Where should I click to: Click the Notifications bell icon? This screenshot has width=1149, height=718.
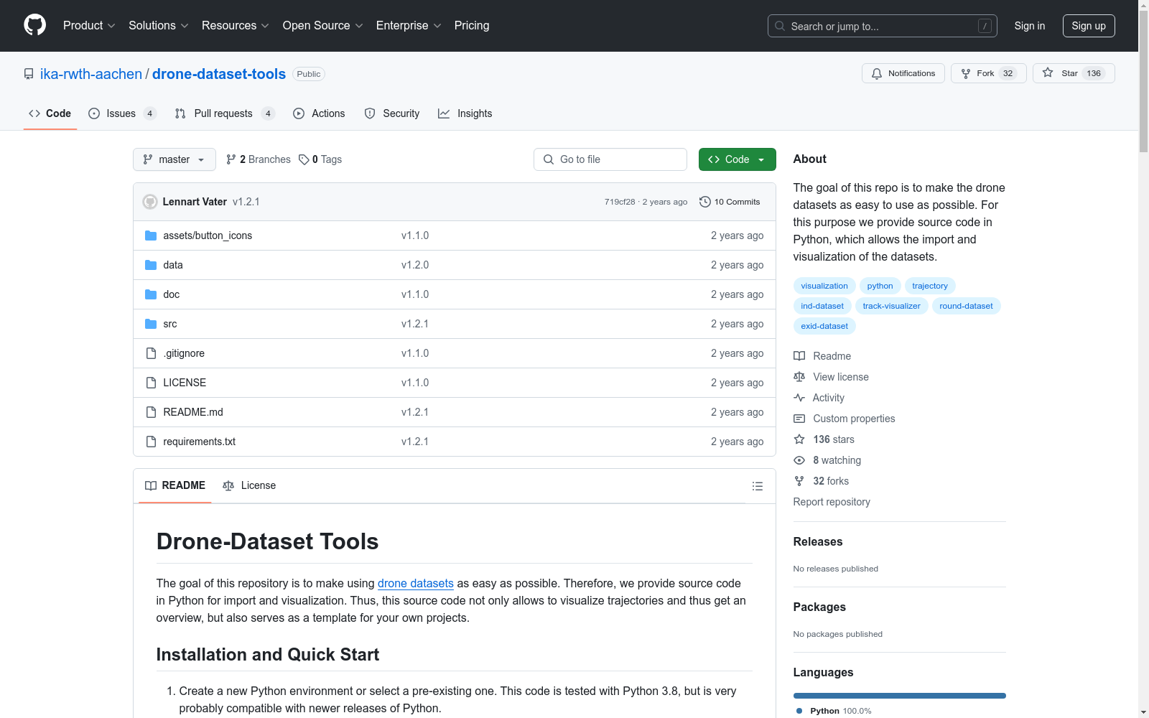pos(877,73)
